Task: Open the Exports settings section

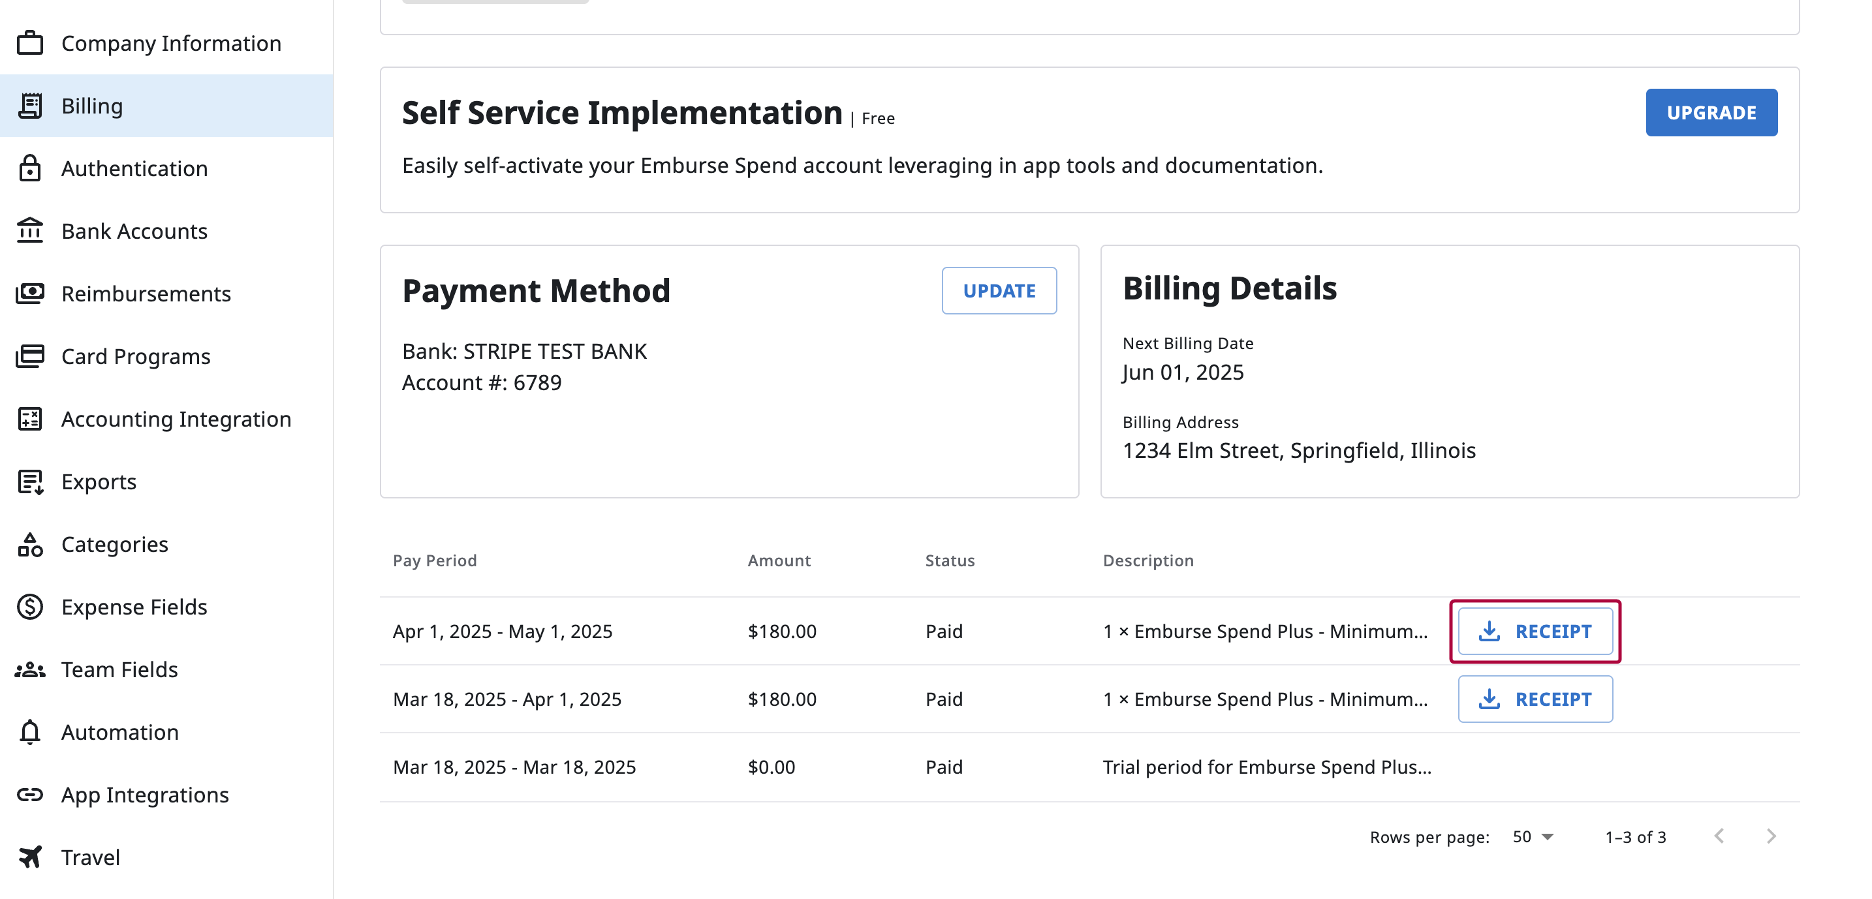Action: 99,481
